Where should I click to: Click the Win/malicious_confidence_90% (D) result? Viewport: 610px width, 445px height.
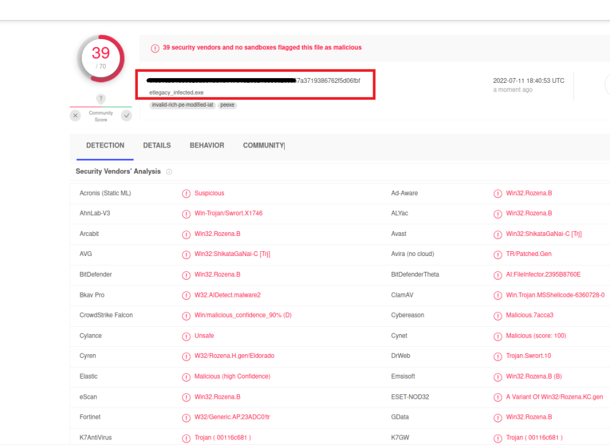click(x=243, y=315)
